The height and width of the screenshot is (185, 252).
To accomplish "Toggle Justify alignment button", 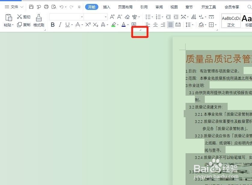I will click(x=171, y=25).
